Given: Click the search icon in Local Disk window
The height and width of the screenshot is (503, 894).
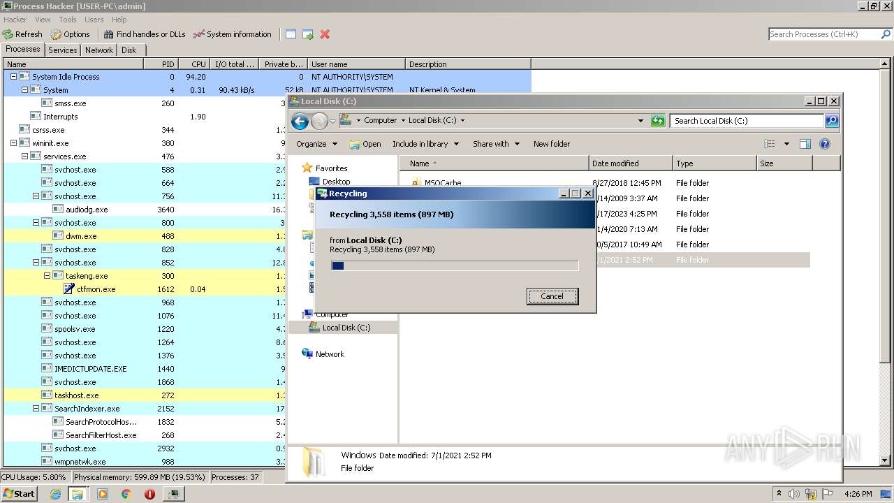Looking at the screenshot, I should coord(831,121).
